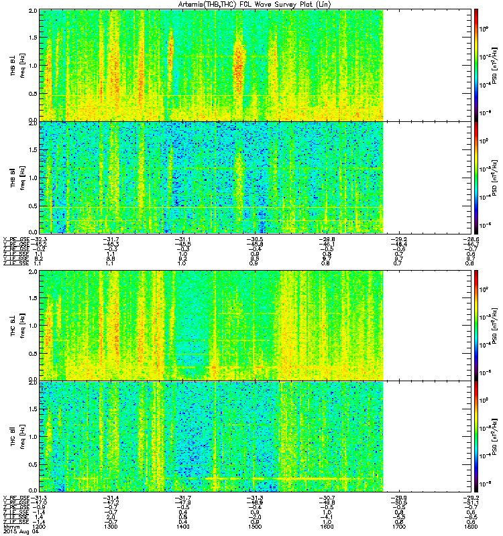Click the "0.5" frequency tick of THC B∥ panel

click(x=33, y=464)
